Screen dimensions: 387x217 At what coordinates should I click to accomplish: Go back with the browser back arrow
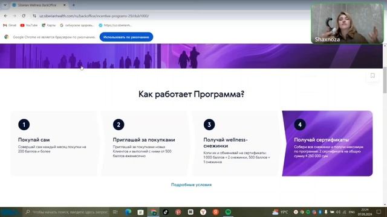click(x=5, y=16)
